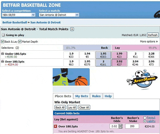
Task: Open the Betfair Basketball breadcrumb link
Action: point(15,22)
